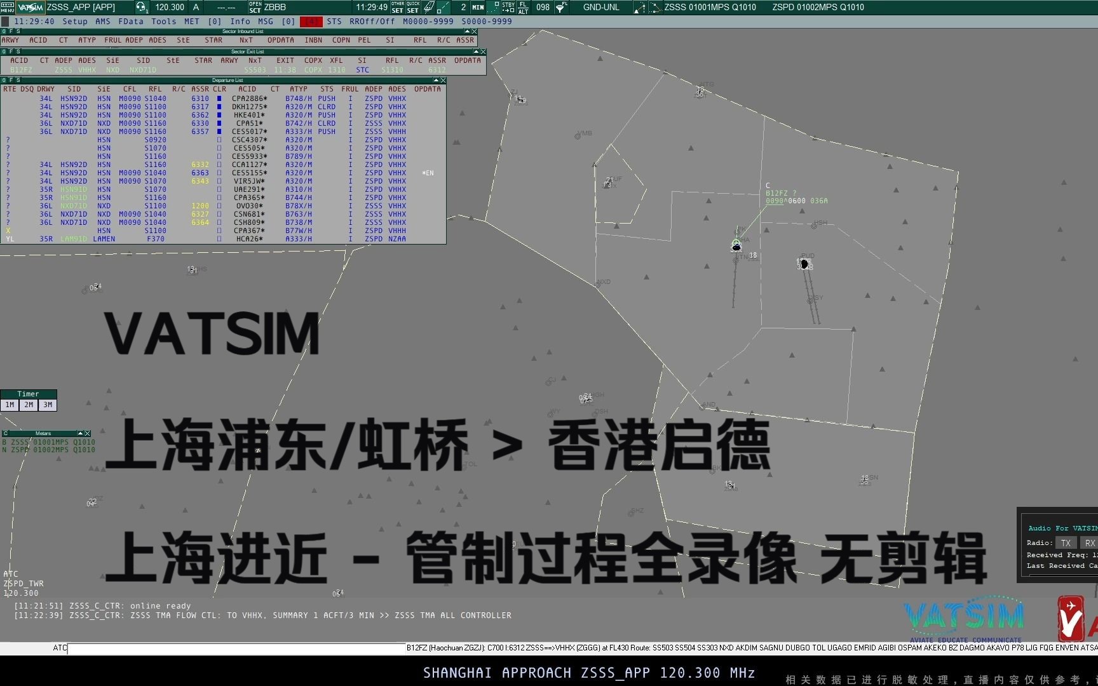Toggle RROff/Off in the menu bar
Screen dimensions: 1098x686
coord(372,22)
